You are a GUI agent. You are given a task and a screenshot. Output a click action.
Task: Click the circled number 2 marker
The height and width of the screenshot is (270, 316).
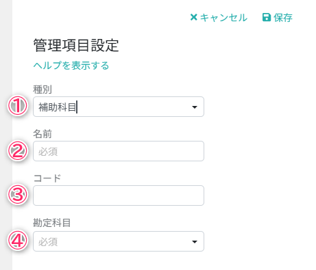click(x=18, y=150)
